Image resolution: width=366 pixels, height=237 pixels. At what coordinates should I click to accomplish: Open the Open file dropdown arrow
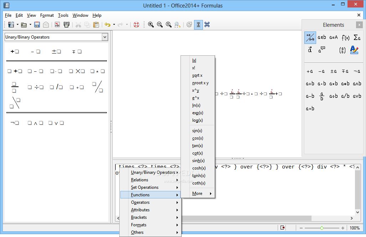coord(30,25)
